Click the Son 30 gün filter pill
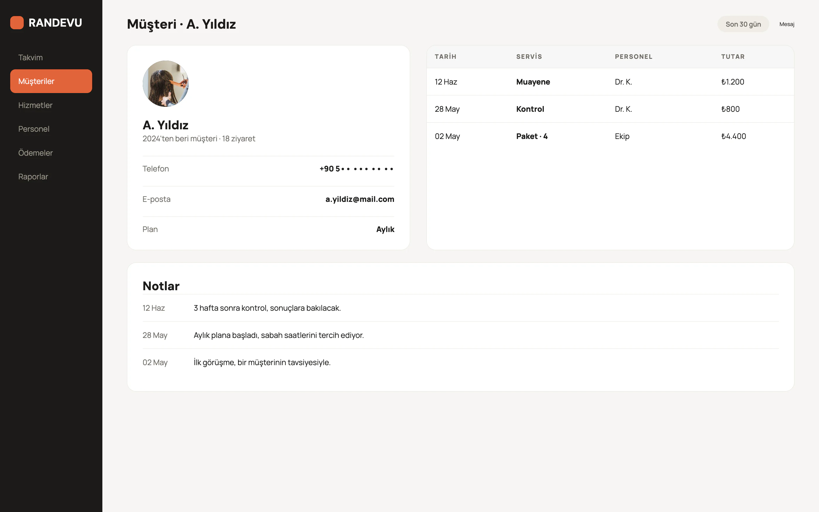The image size is (819, 512). [743, 24]
